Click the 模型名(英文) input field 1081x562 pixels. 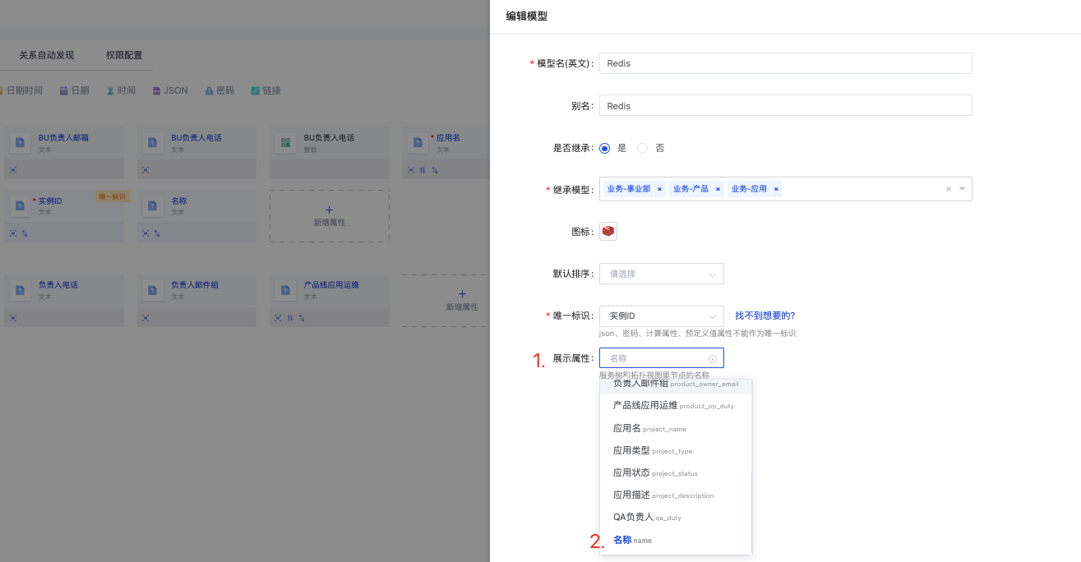785,63
